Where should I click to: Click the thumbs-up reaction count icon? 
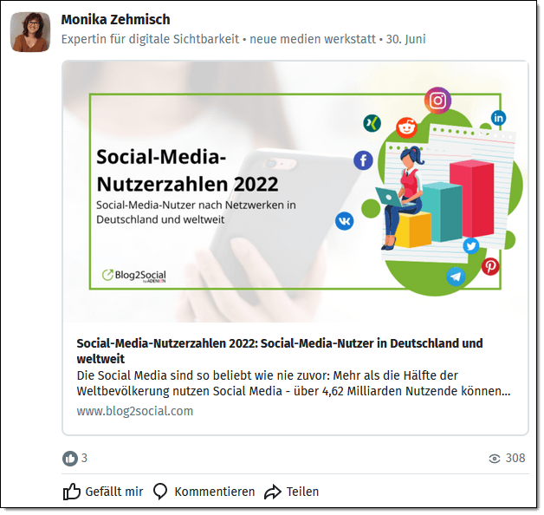[x=70, y=459]
